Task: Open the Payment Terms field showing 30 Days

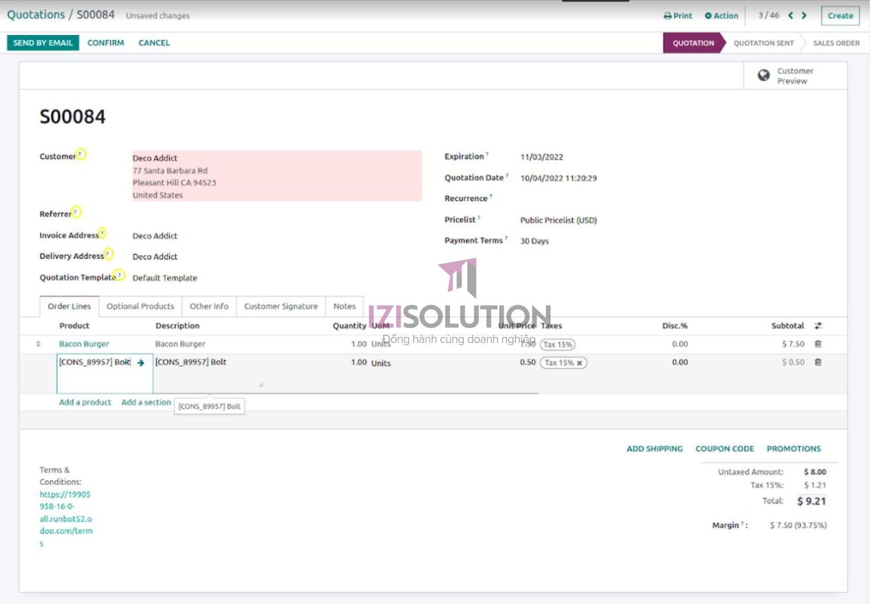Action: [534, 241]
